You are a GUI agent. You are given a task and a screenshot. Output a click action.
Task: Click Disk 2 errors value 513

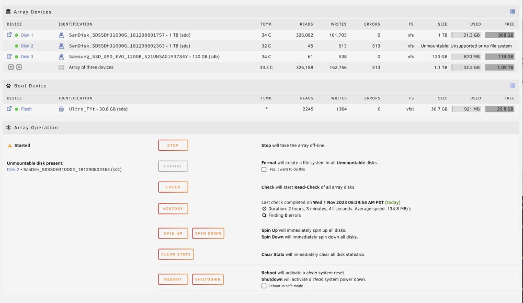376,46
